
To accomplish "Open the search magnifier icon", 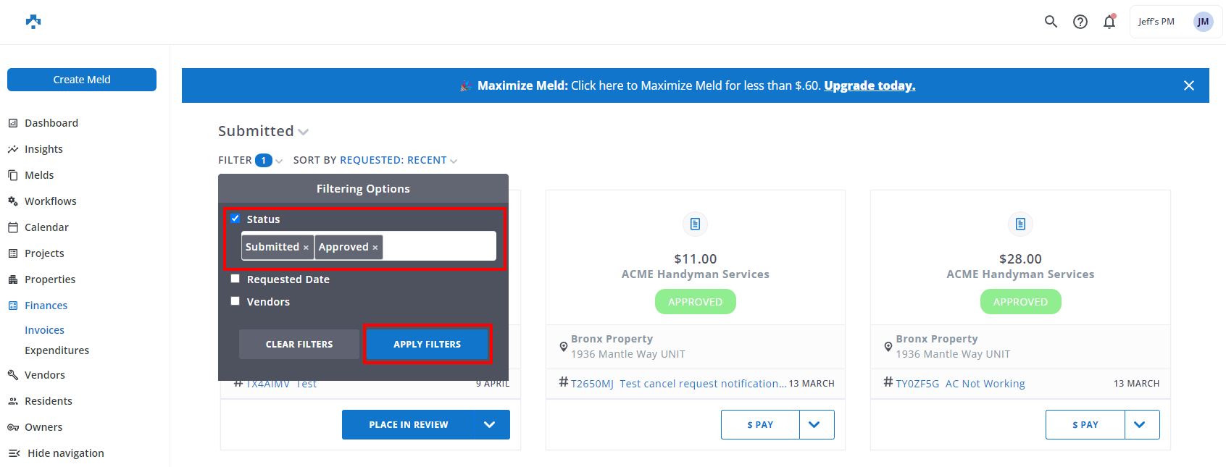I will click(1051, 22).
